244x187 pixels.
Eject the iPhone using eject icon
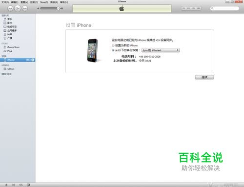coord(33,60)
